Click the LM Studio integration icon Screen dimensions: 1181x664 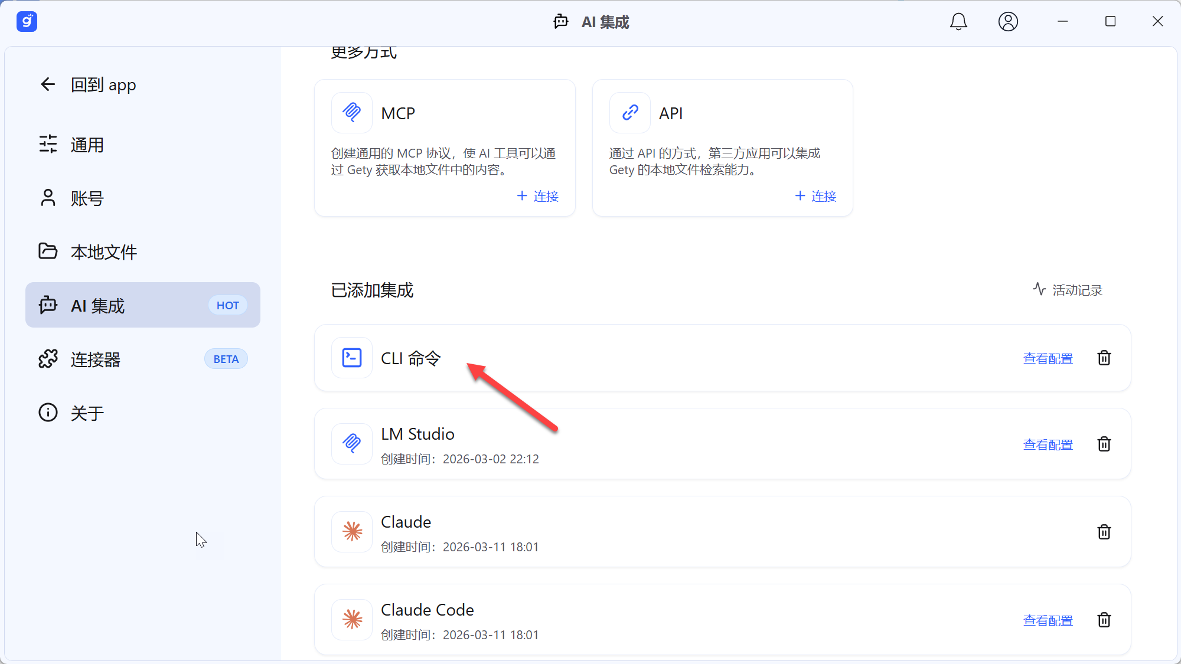352,443
